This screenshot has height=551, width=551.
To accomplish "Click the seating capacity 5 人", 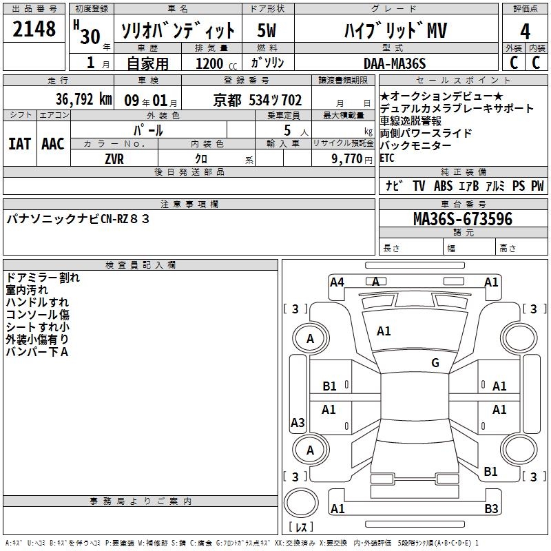I will click(296, 130).
